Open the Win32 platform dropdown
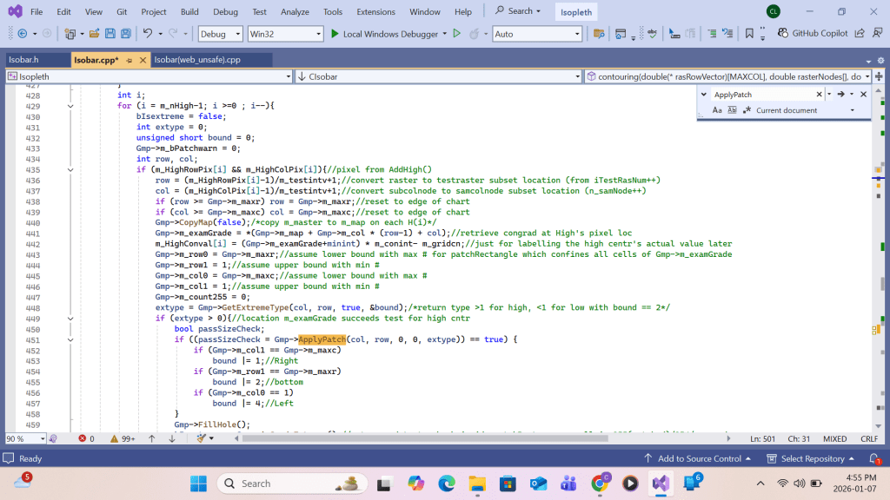890x500 pixels. 284,34
